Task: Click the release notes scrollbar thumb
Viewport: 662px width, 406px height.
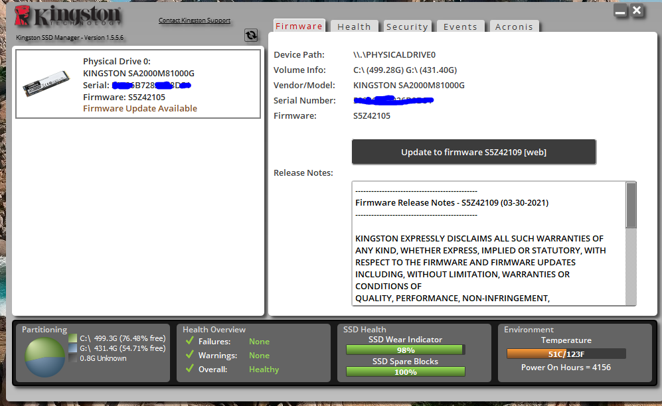Action: [631, 205]
